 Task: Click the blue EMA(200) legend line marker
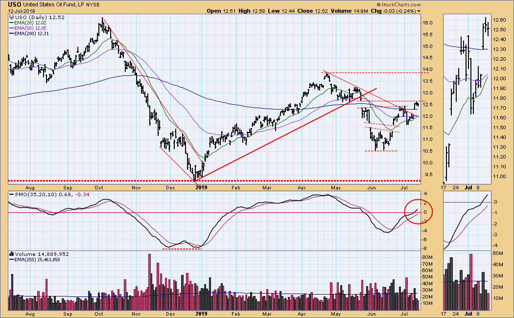click(11, 33)
